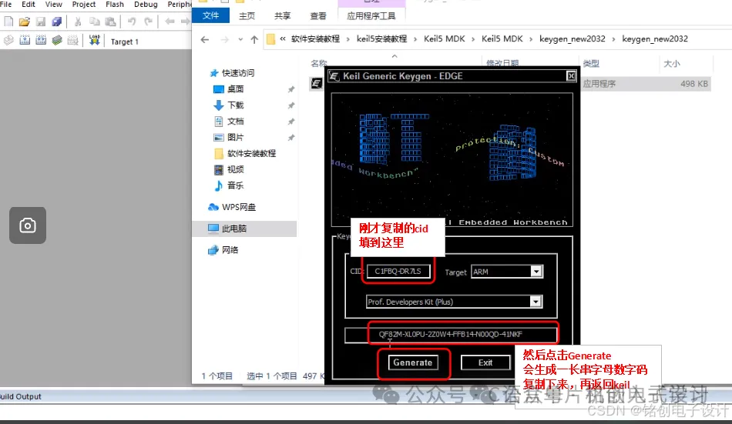Viewport: 732px width, 424px height.
Task: Click the Stop Build icon in Keil
Action: (x=73, y=41)
